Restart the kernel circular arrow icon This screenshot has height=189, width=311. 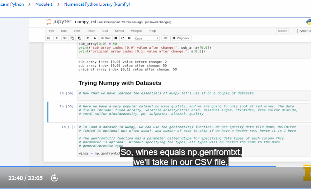123,38
